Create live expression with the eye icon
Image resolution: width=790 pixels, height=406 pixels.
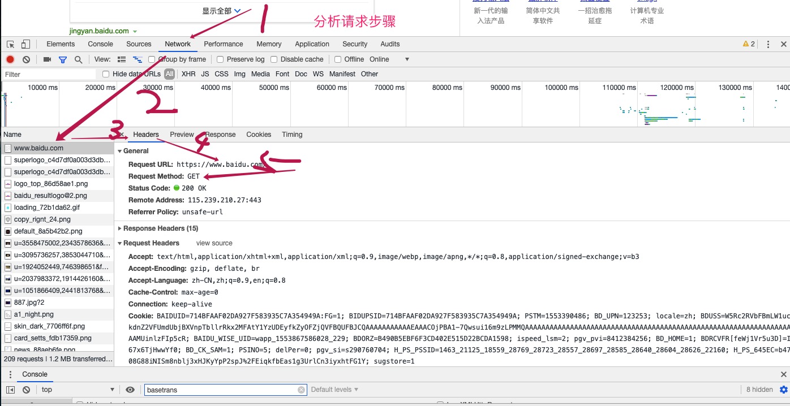(x=130, y=390)
